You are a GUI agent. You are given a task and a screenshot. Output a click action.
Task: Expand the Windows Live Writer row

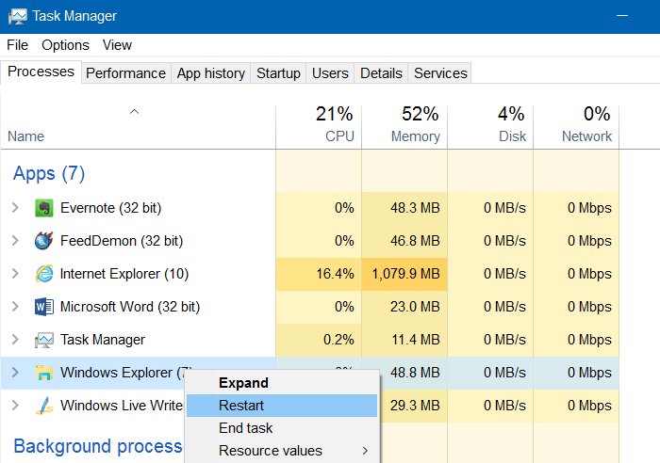16,406
